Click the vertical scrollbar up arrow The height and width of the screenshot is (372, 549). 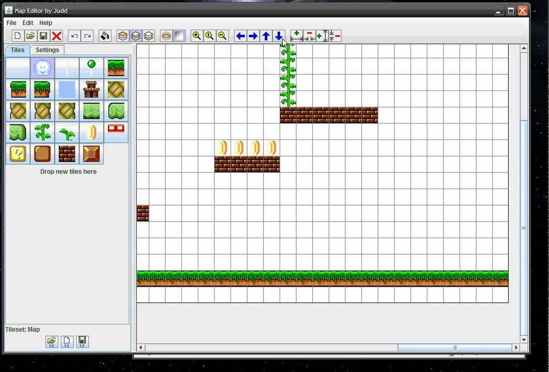pos(524,48)
